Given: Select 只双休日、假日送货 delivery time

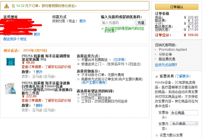Looking at the screenshot, I should (x=79, y=98).
